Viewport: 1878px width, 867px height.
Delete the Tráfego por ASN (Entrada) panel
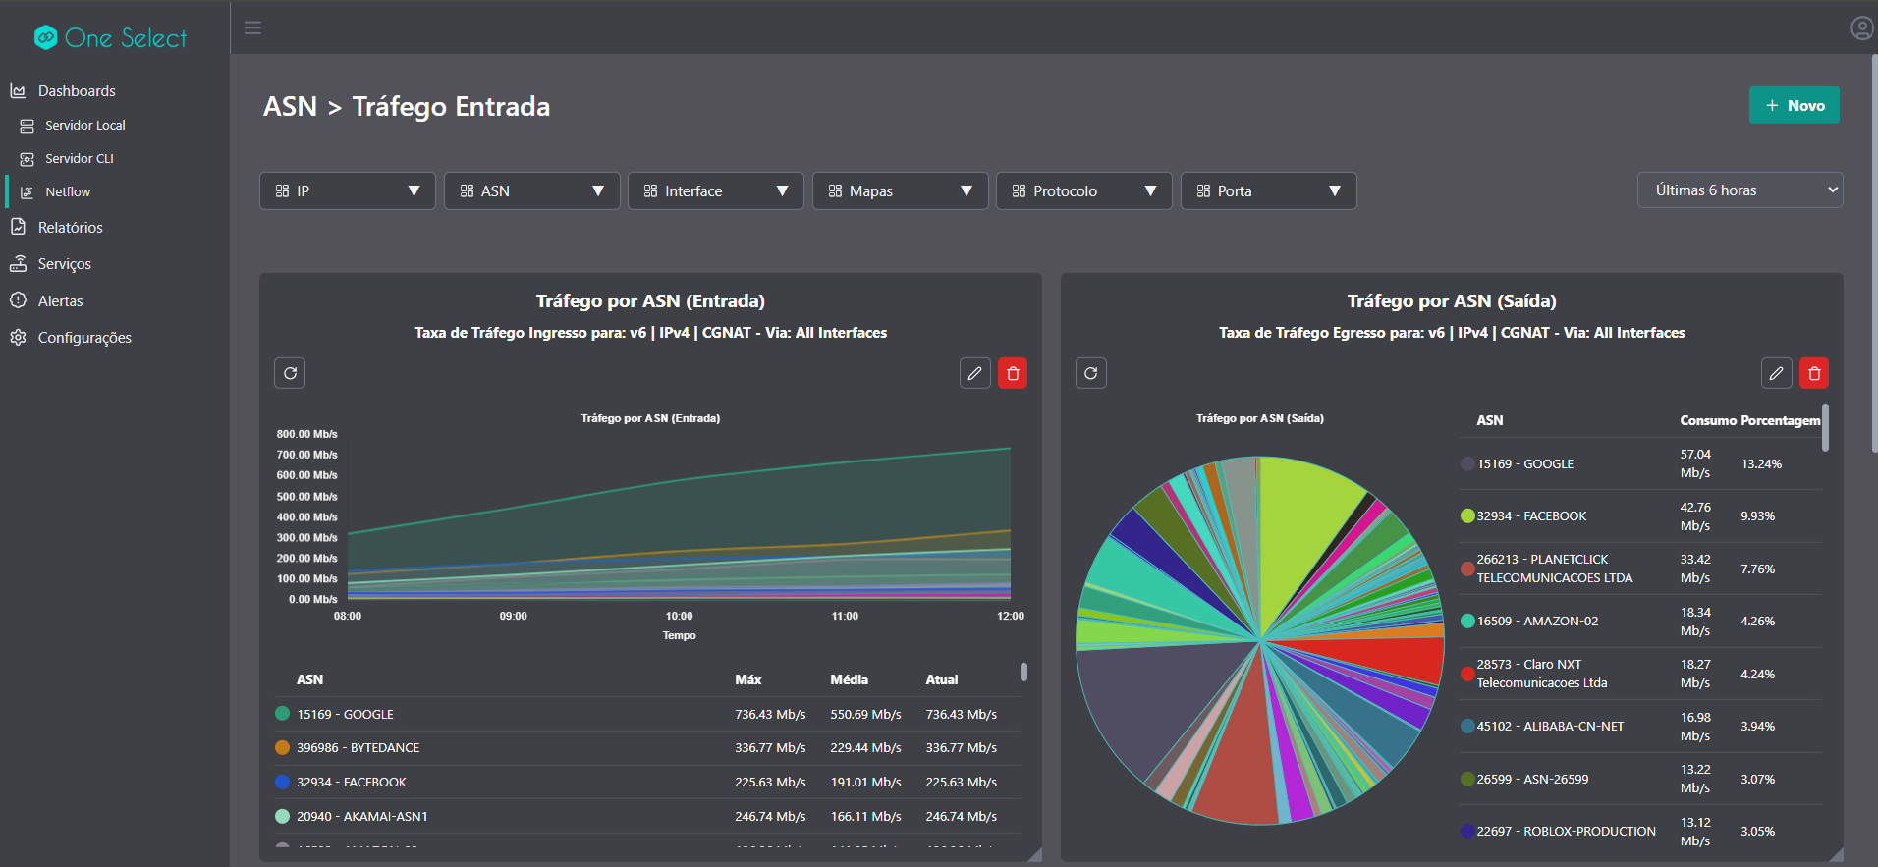click(x=1013, y=373)
